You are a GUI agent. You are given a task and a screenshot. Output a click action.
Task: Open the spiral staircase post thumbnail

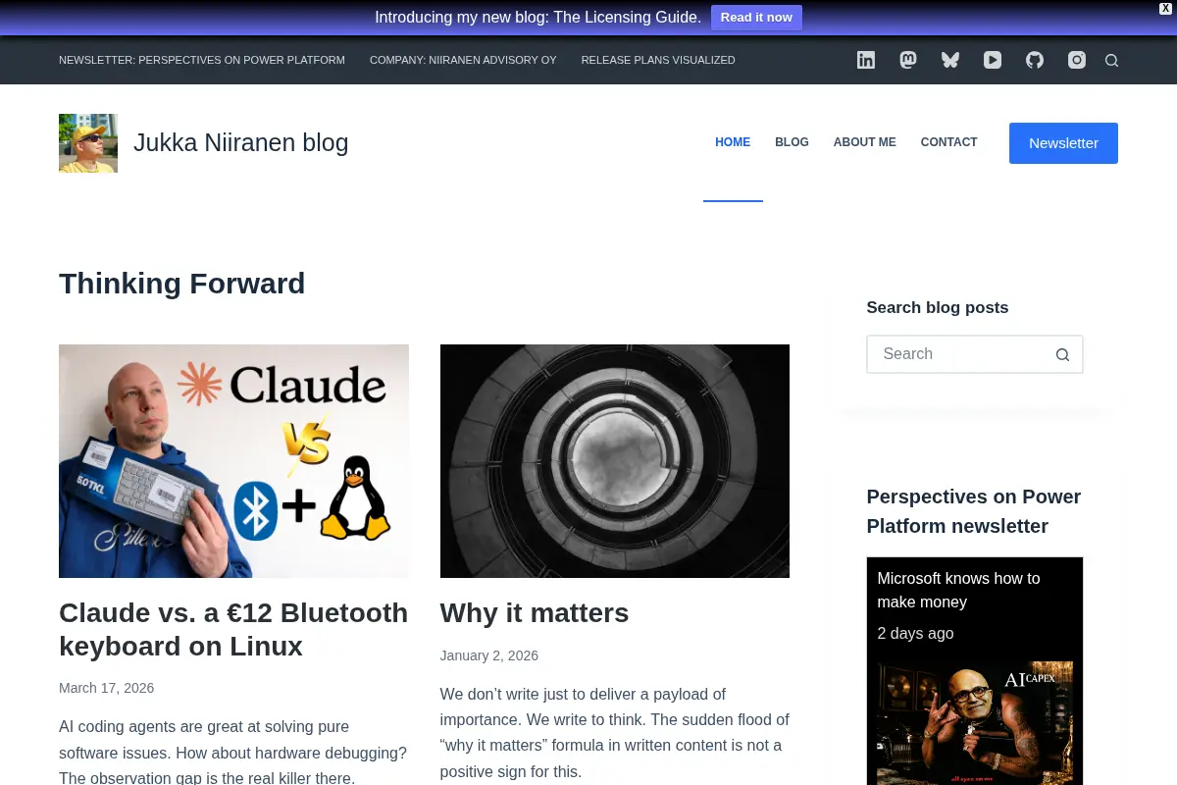tap(615, 461)
